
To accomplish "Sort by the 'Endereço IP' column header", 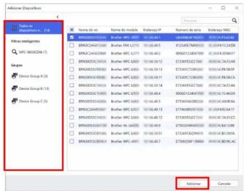I will pyautogui.click(x=152, y=30).
